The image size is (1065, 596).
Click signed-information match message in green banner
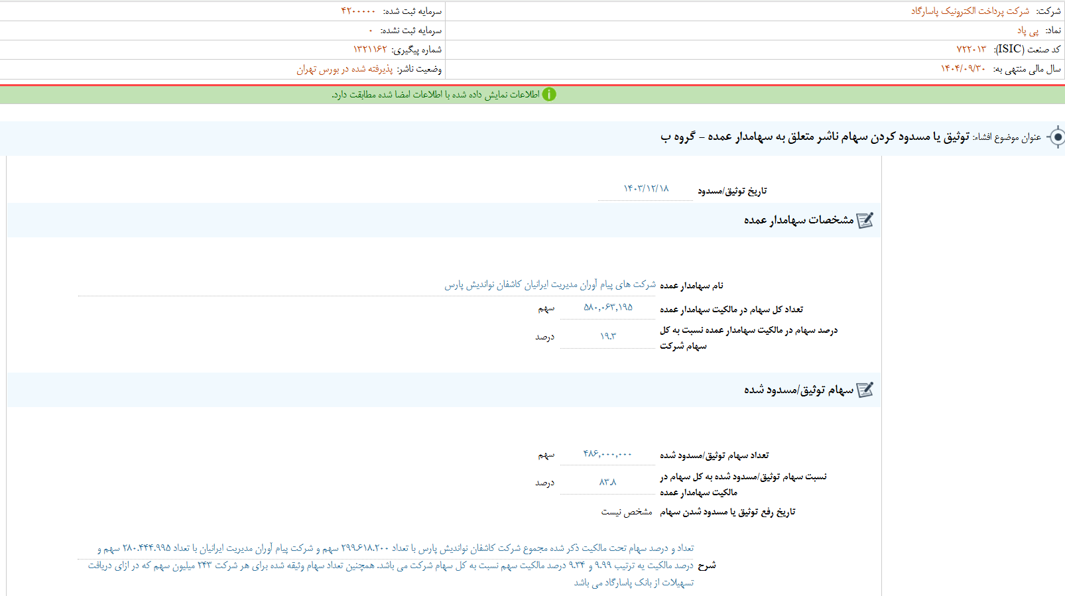[436, 94]
